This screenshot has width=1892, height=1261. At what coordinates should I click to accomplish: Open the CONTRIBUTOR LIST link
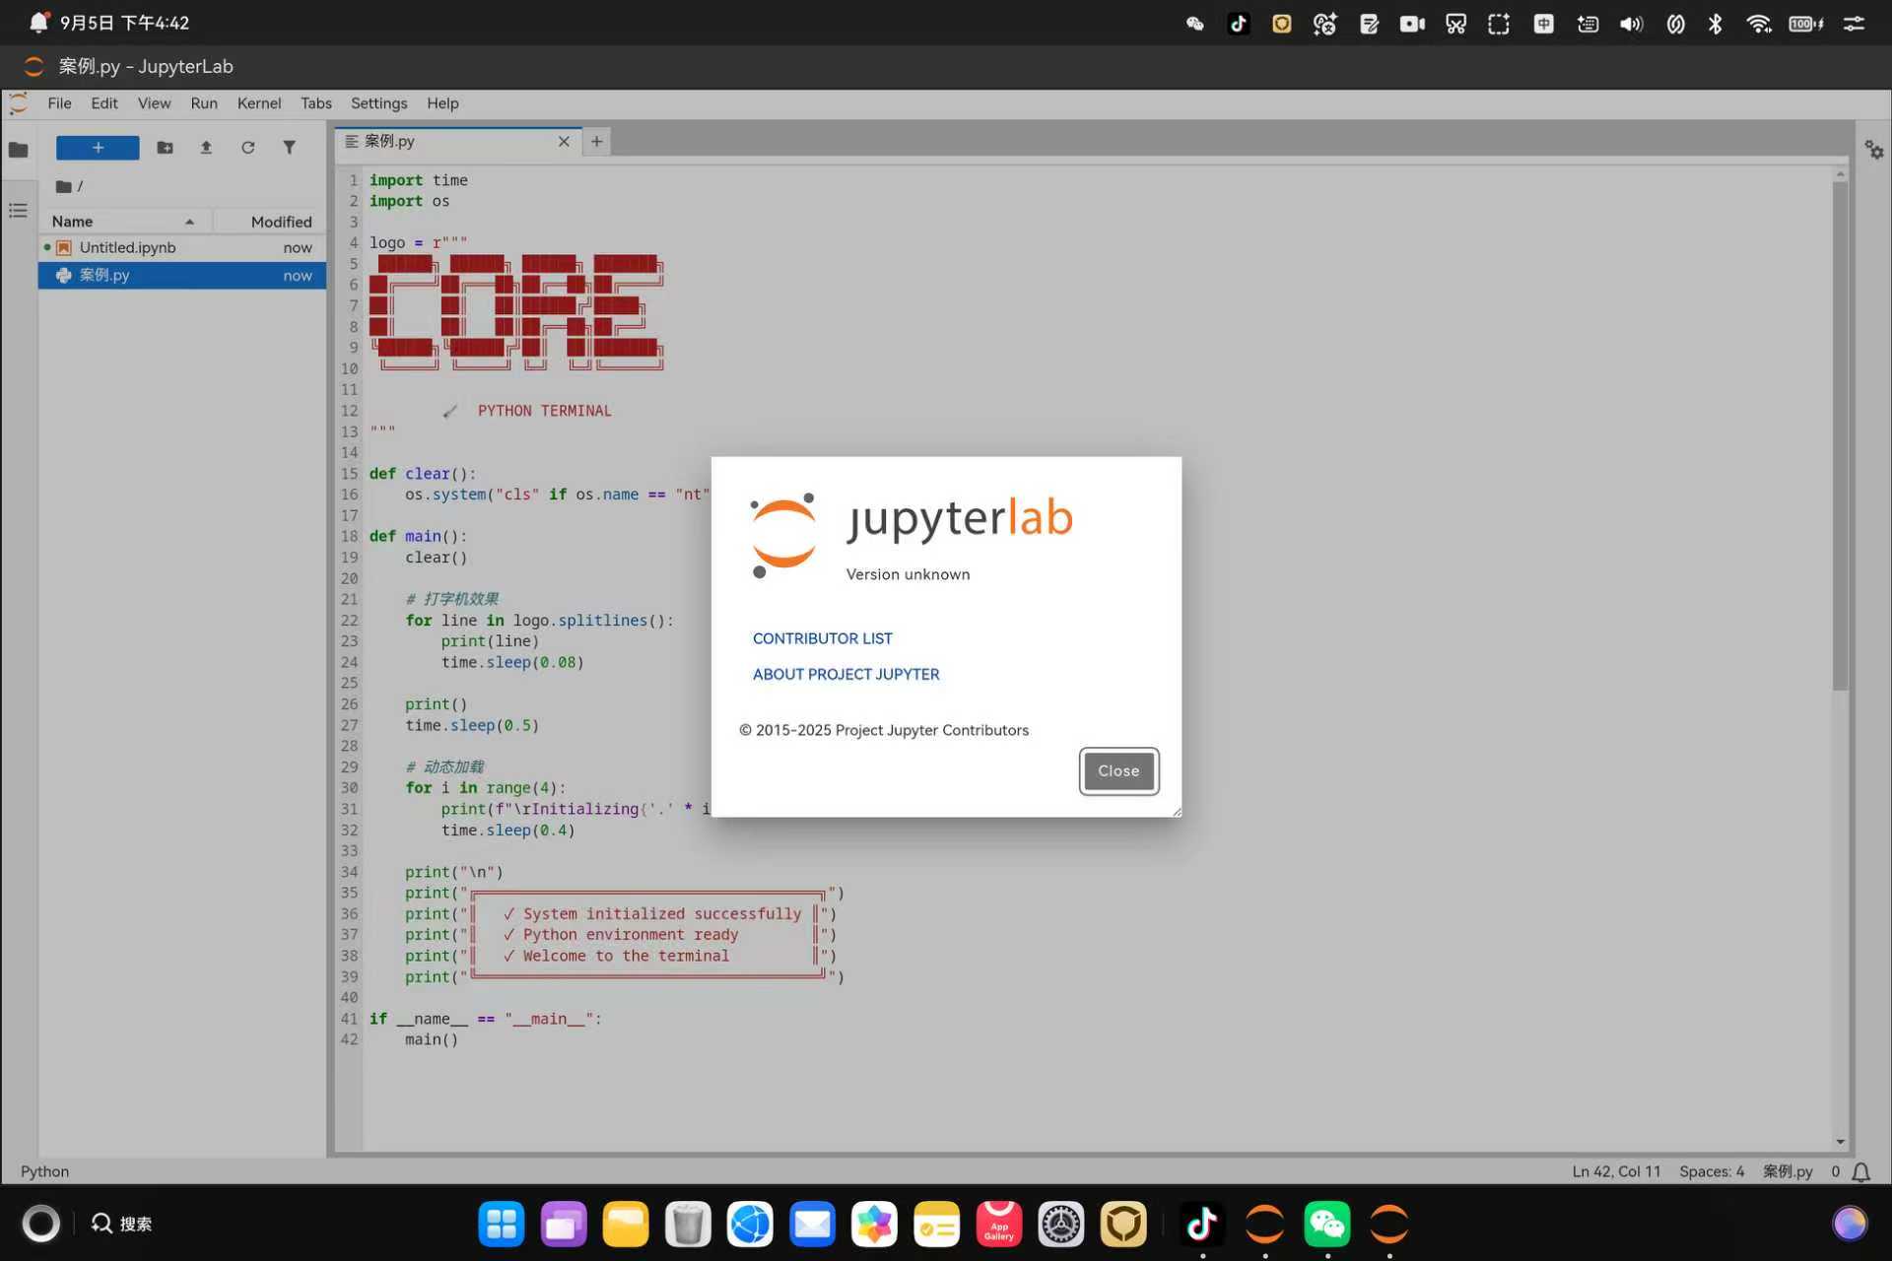822,638
